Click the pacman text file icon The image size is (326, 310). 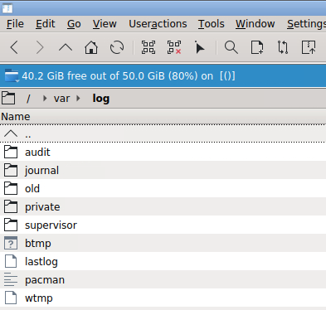[x=11, y=279]
